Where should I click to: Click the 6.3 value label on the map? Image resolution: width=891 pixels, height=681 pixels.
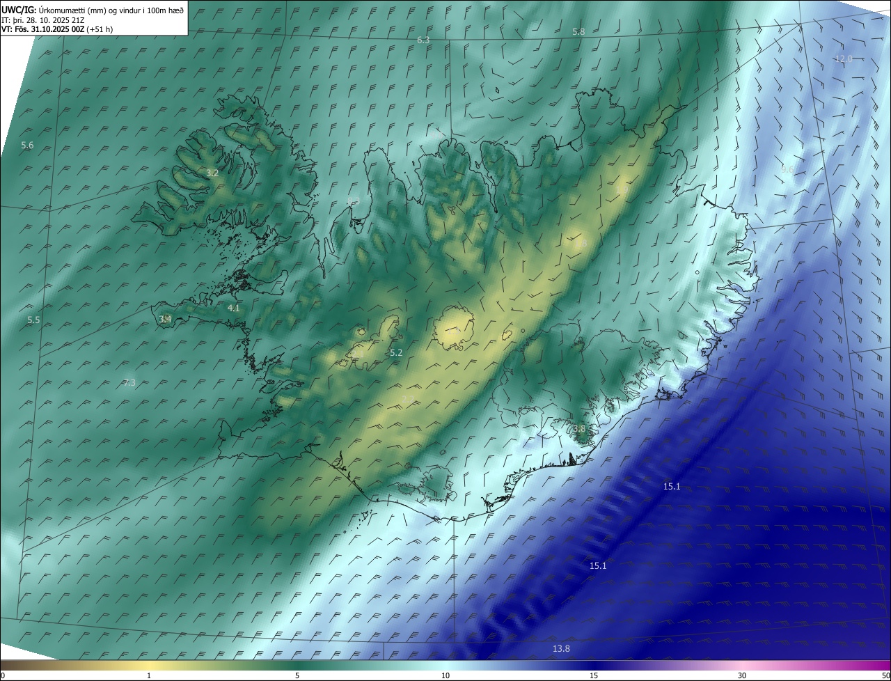[423, 40]
